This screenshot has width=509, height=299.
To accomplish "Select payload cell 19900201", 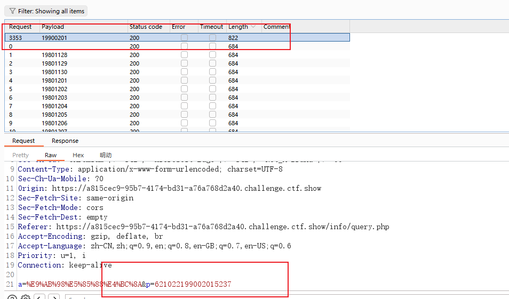I will point(54,38).
